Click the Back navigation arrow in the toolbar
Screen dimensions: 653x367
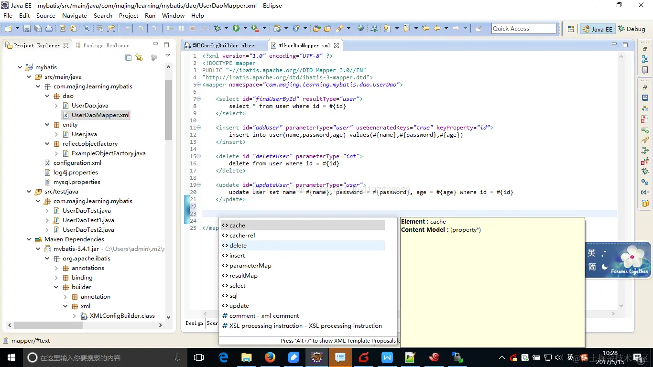click(437, 29)
